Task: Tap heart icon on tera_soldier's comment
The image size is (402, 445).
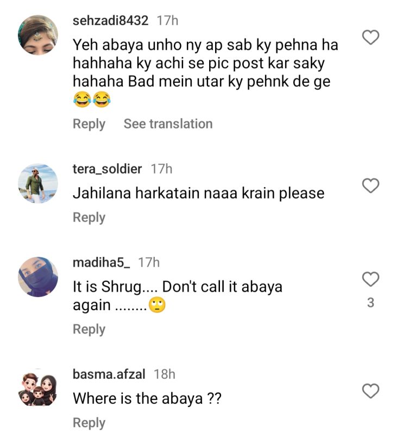Action: click(370, 186)
